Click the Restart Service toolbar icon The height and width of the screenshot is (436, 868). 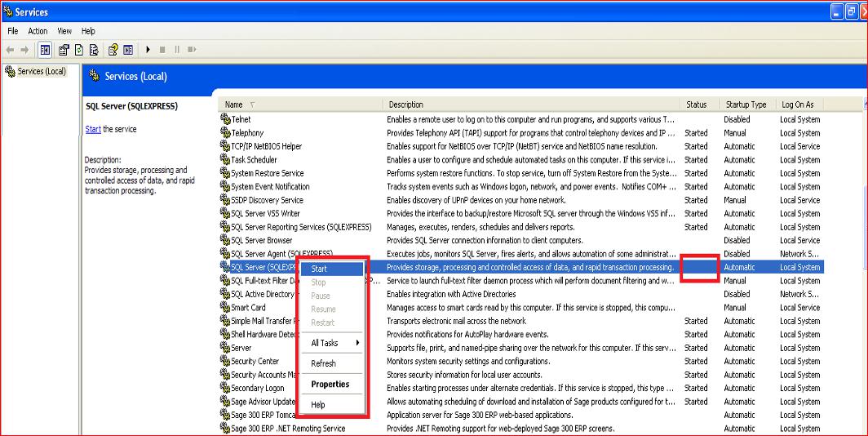(x=192, y=50)
